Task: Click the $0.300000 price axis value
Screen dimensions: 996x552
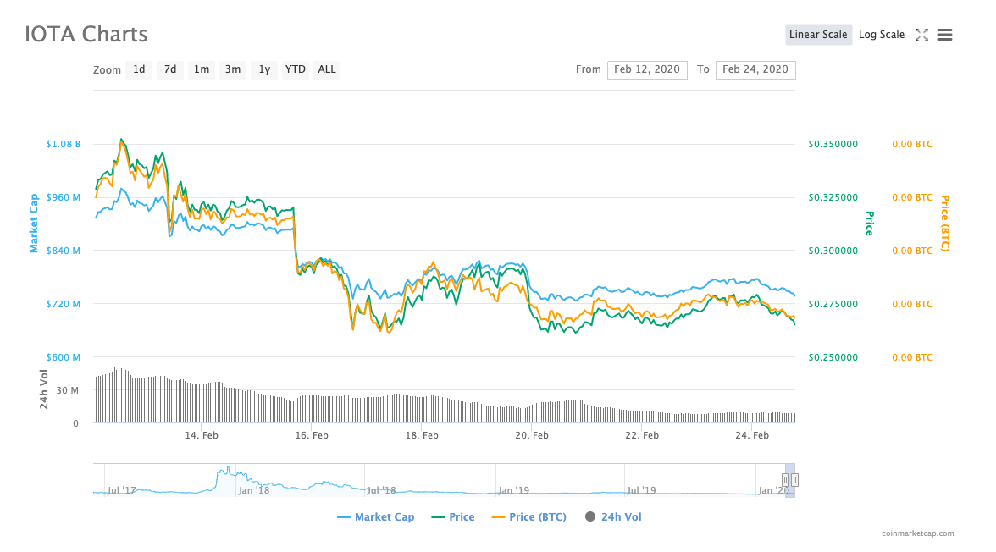Action: pyautogui.click(x=833, y=251)
